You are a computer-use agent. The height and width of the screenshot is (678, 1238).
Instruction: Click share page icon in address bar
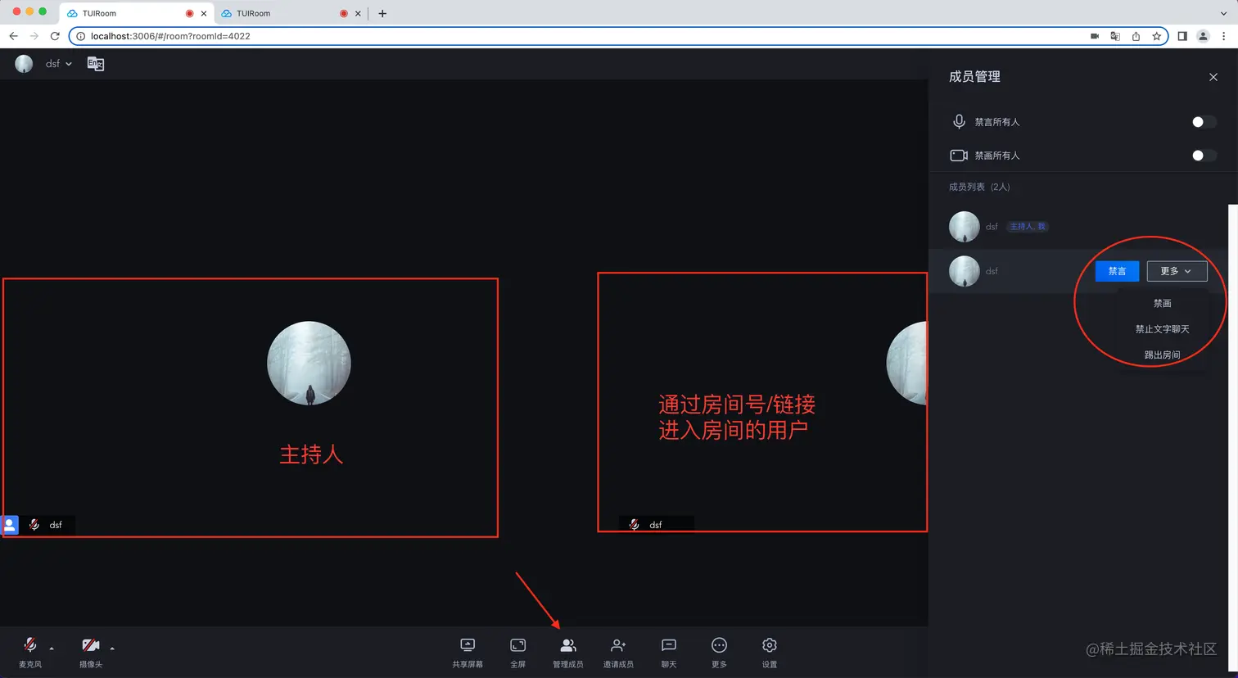coord(1136,36)
